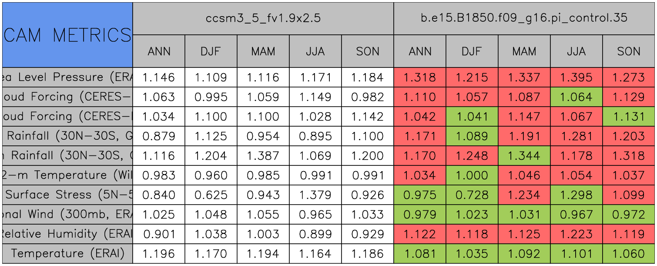Image resolution: width=657 pixels, height=266 pixels.
Task: Click the cell showing 1.146
Action: pos(158,77)
